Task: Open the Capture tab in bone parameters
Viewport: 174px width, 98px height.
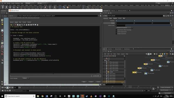Action: coord(115,18)
